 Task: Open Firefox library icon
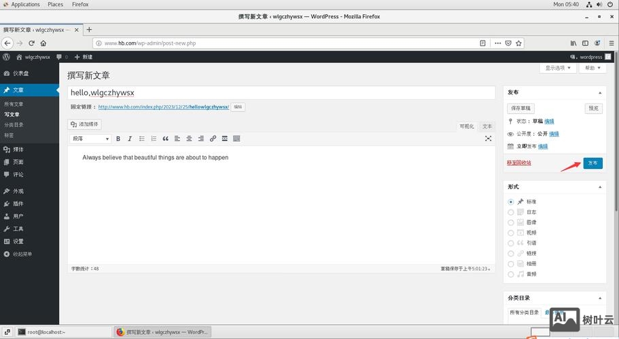pyautogui.click(x=573, y=43)
